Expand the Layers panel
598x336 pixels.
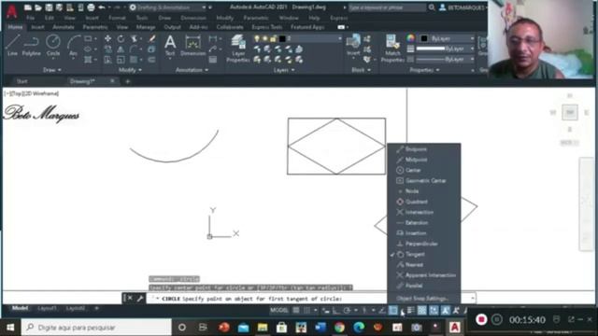(284, 70)
